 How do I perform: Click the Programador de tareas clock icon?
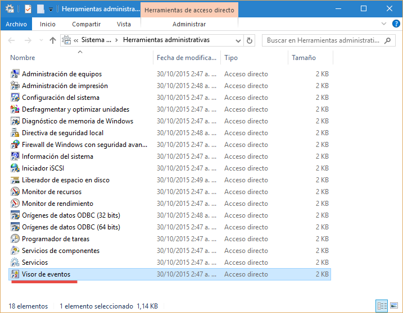tap(15, 239)
